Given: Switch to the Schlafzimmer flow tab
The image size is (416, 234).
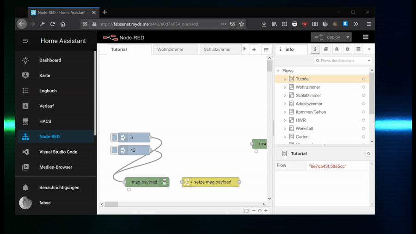Looking at the screenshot, I should pos(220,49).
